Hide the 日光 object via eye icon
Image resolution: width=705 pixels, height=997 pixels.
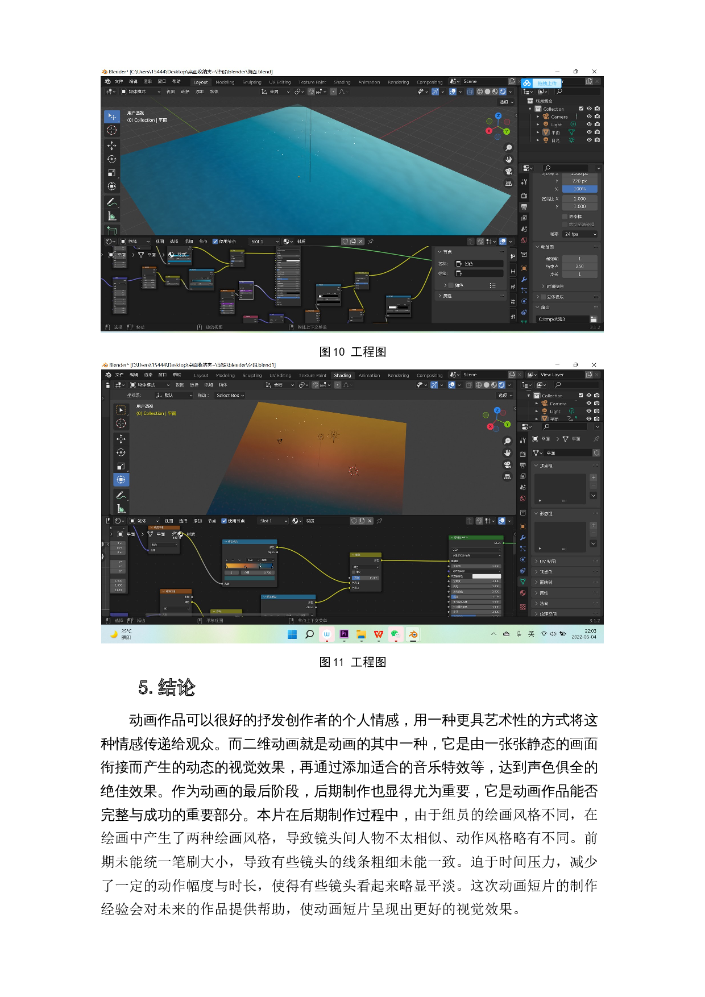(x=589, y=140)
